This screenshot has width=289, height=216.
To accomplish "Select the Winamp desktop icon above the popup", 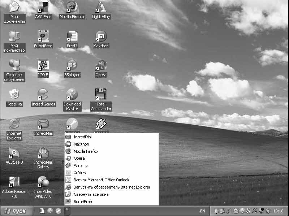I will point(101,124).
